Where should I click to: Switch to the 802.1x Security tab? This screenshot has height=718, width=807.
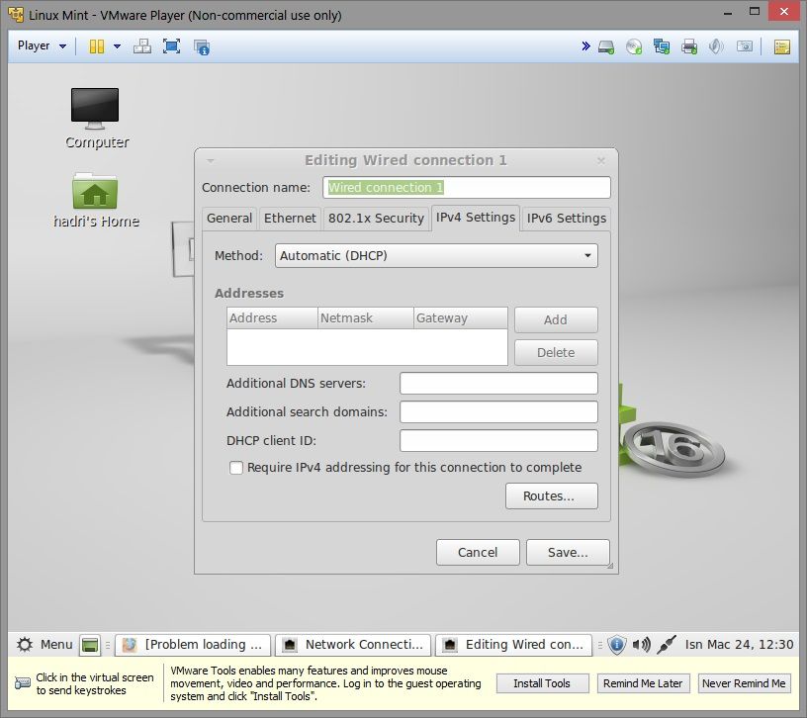pyautogui.click(x=376, y=219)
